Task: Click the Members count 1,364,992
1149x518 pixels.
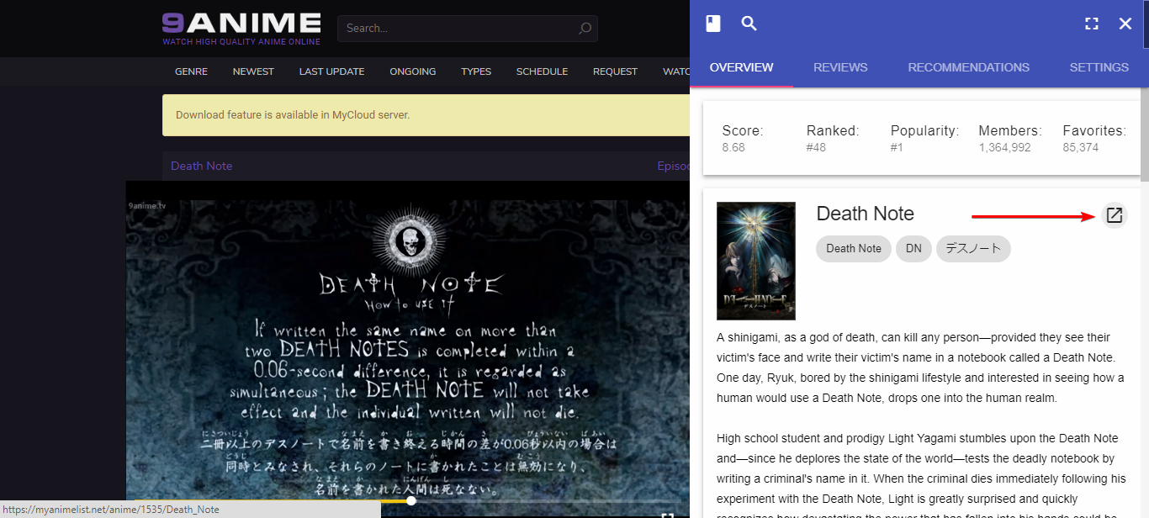Action: click(1004, 148)
